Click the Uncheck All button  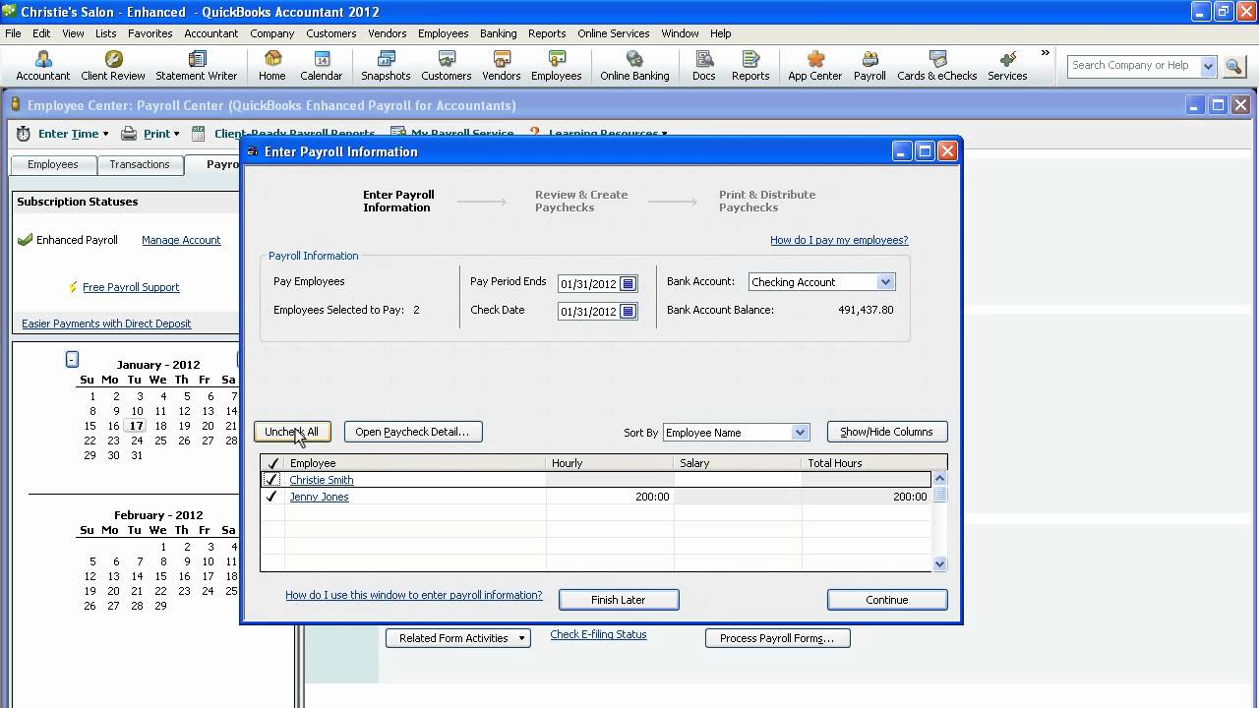pyautogui.click(x=292, y=432)
